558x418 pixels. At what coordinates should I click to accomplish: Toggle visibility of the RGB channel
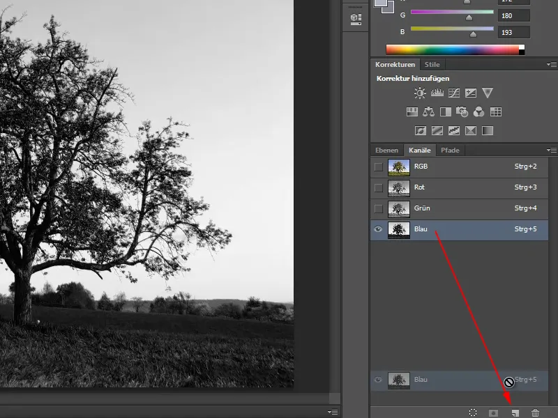coord(378,167)
